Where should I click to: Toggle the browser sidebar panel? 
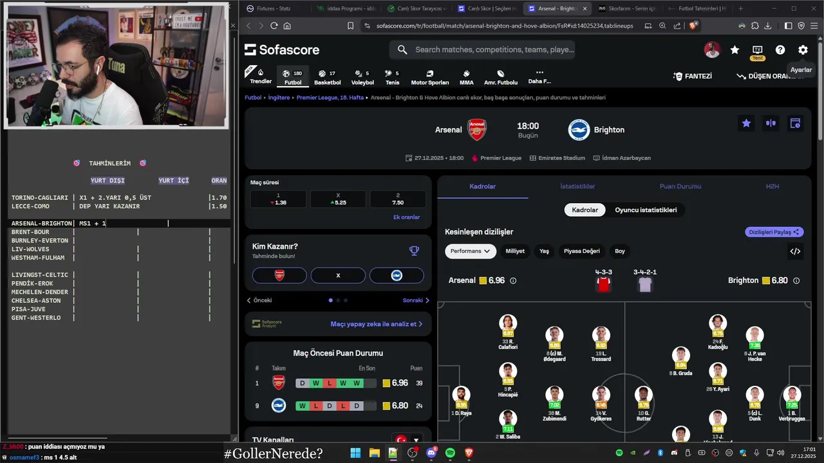pos(788,26)
